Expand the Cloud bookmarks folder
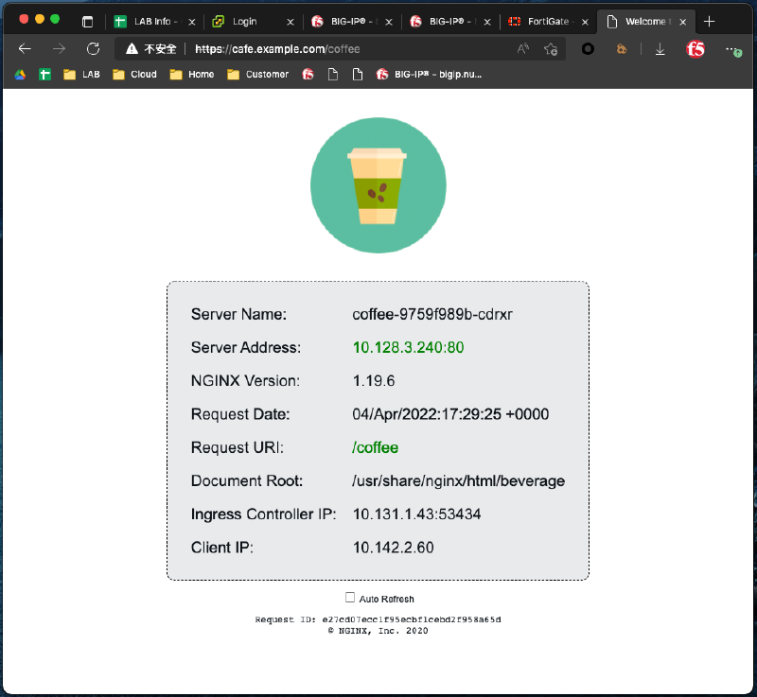757x697 pixels. [x=134, y=74]
